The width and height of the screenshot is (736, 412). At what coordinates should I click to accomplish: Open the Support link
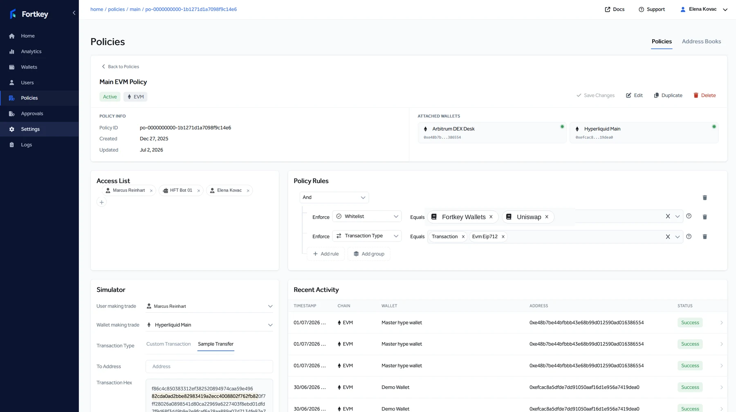click(x=652, y=9)
